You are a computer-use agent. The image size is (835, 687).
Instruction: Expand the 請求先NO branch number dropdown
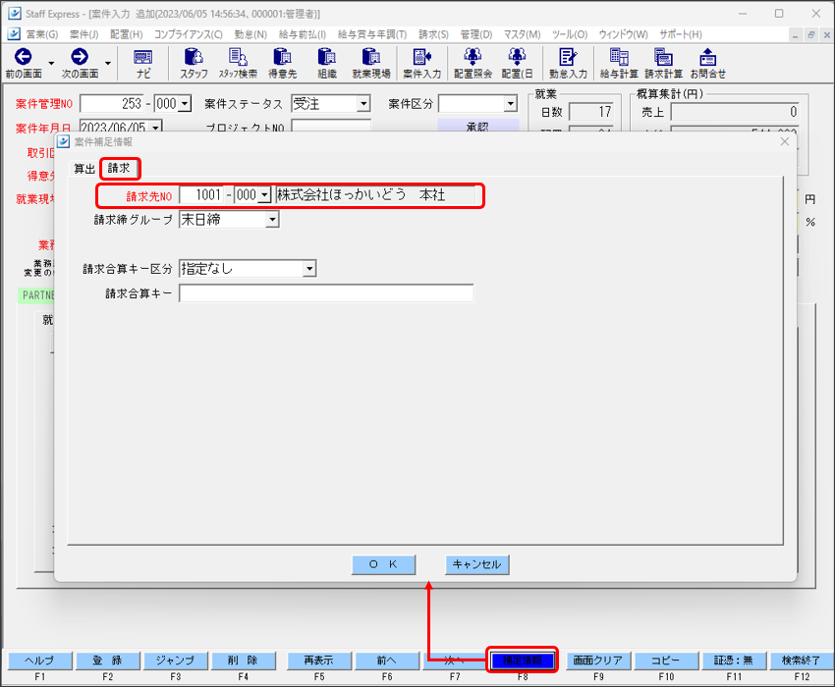click(263, 196)
